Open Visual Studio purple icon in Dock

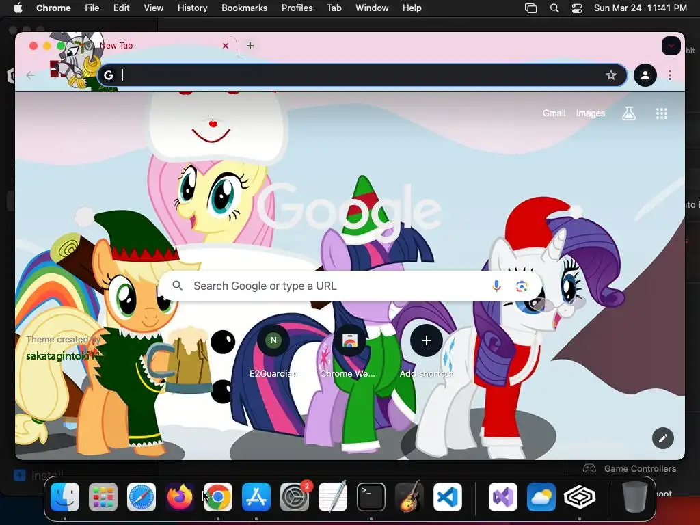point(503,497)
